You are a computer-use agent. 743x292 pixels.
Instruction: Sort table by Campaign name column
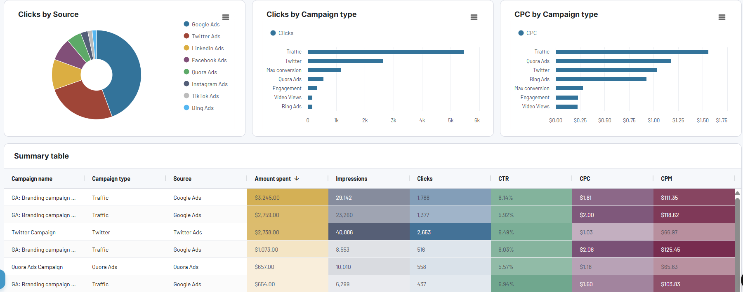pos(32,179)
